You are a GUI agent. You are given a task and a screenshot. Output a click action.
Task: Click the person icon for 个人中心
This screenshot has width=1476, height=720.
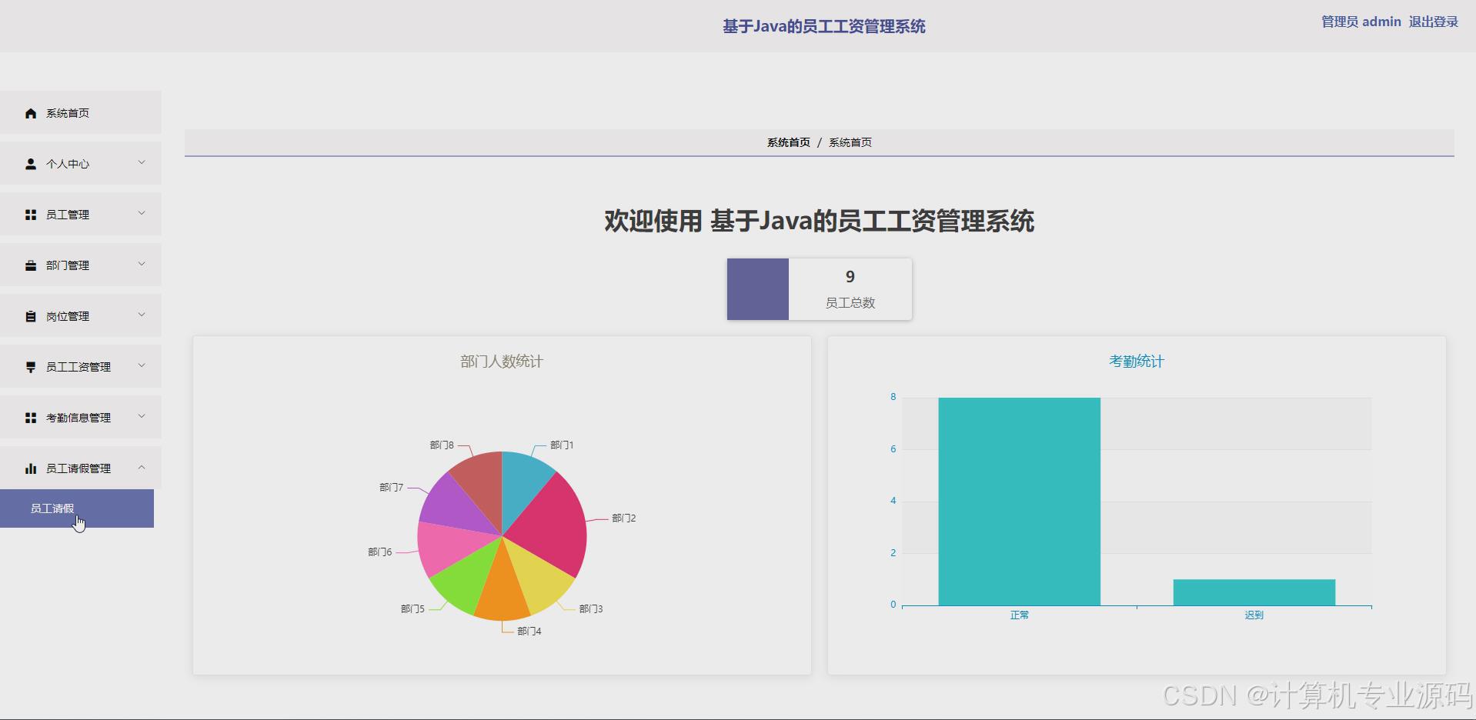coord(31,164)
